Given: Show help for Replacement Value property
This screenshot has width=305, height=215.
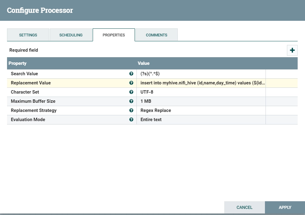Looking at the screenshot, I should pyautogui.click(x=131, y=83).
